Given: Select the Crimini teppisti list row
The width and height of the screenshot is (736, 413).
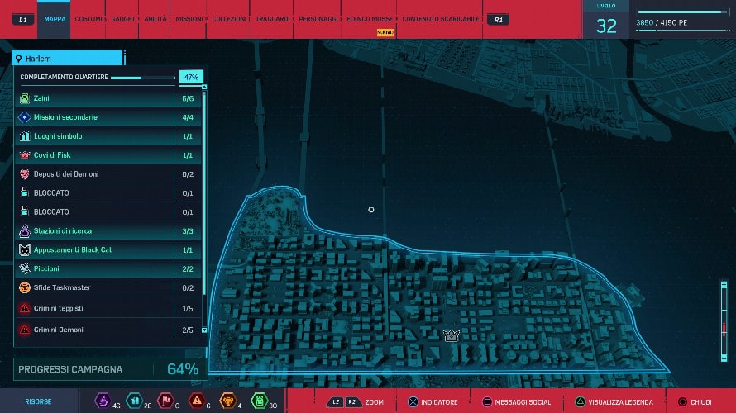Looking at the screenshot, I should tap(108, 308).
